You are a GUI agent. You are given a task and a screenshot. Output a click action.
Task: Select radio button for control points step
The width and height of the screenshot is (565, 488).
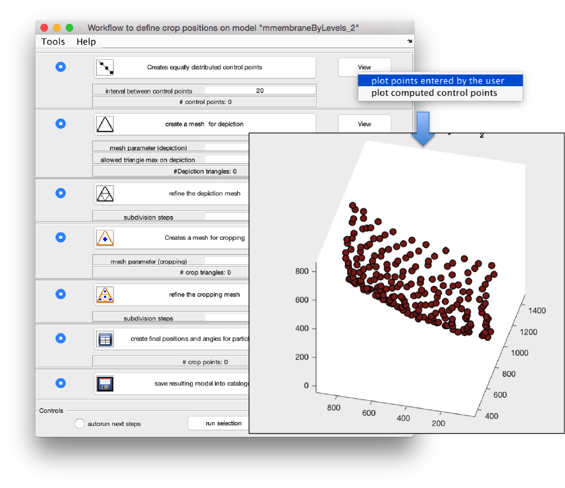60,67
